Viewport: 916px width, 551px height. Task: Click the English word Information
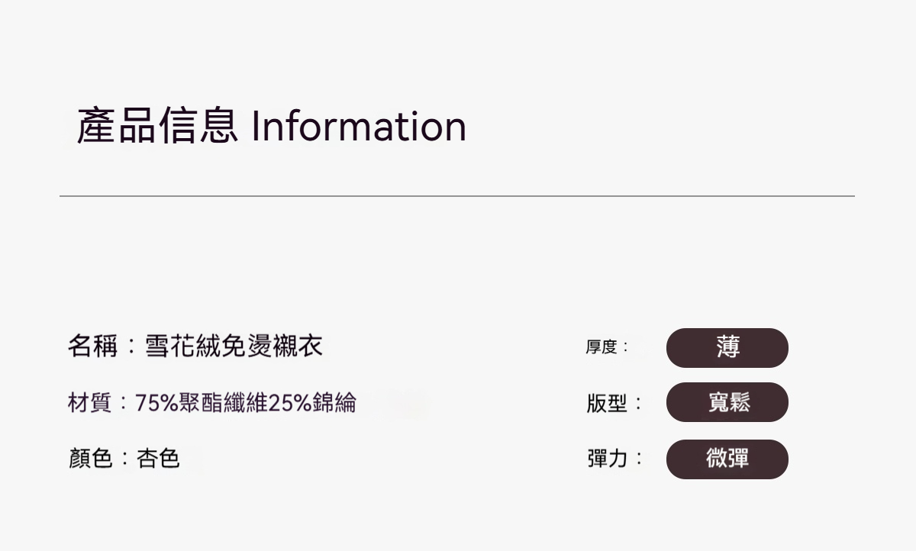[x=358, y=127]
